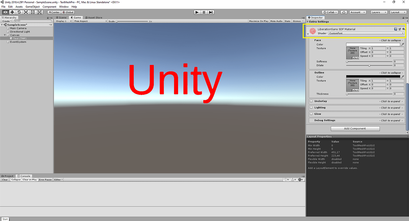Toggle Clear on Play in Console
Viewport: 409px width, 221px height.
click(30, 180)
